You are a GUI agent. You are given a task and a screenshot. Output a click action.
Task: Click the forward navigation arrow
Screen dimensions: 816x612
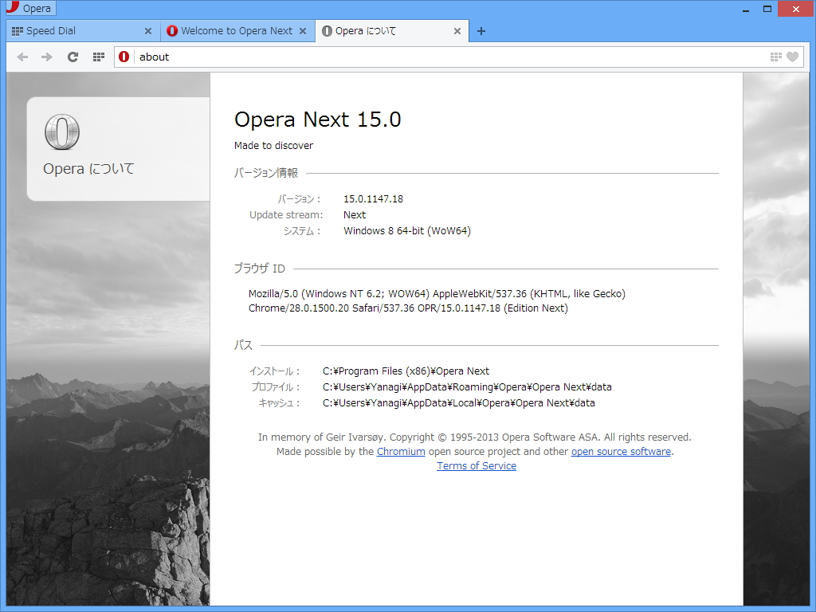pos(46,57)
